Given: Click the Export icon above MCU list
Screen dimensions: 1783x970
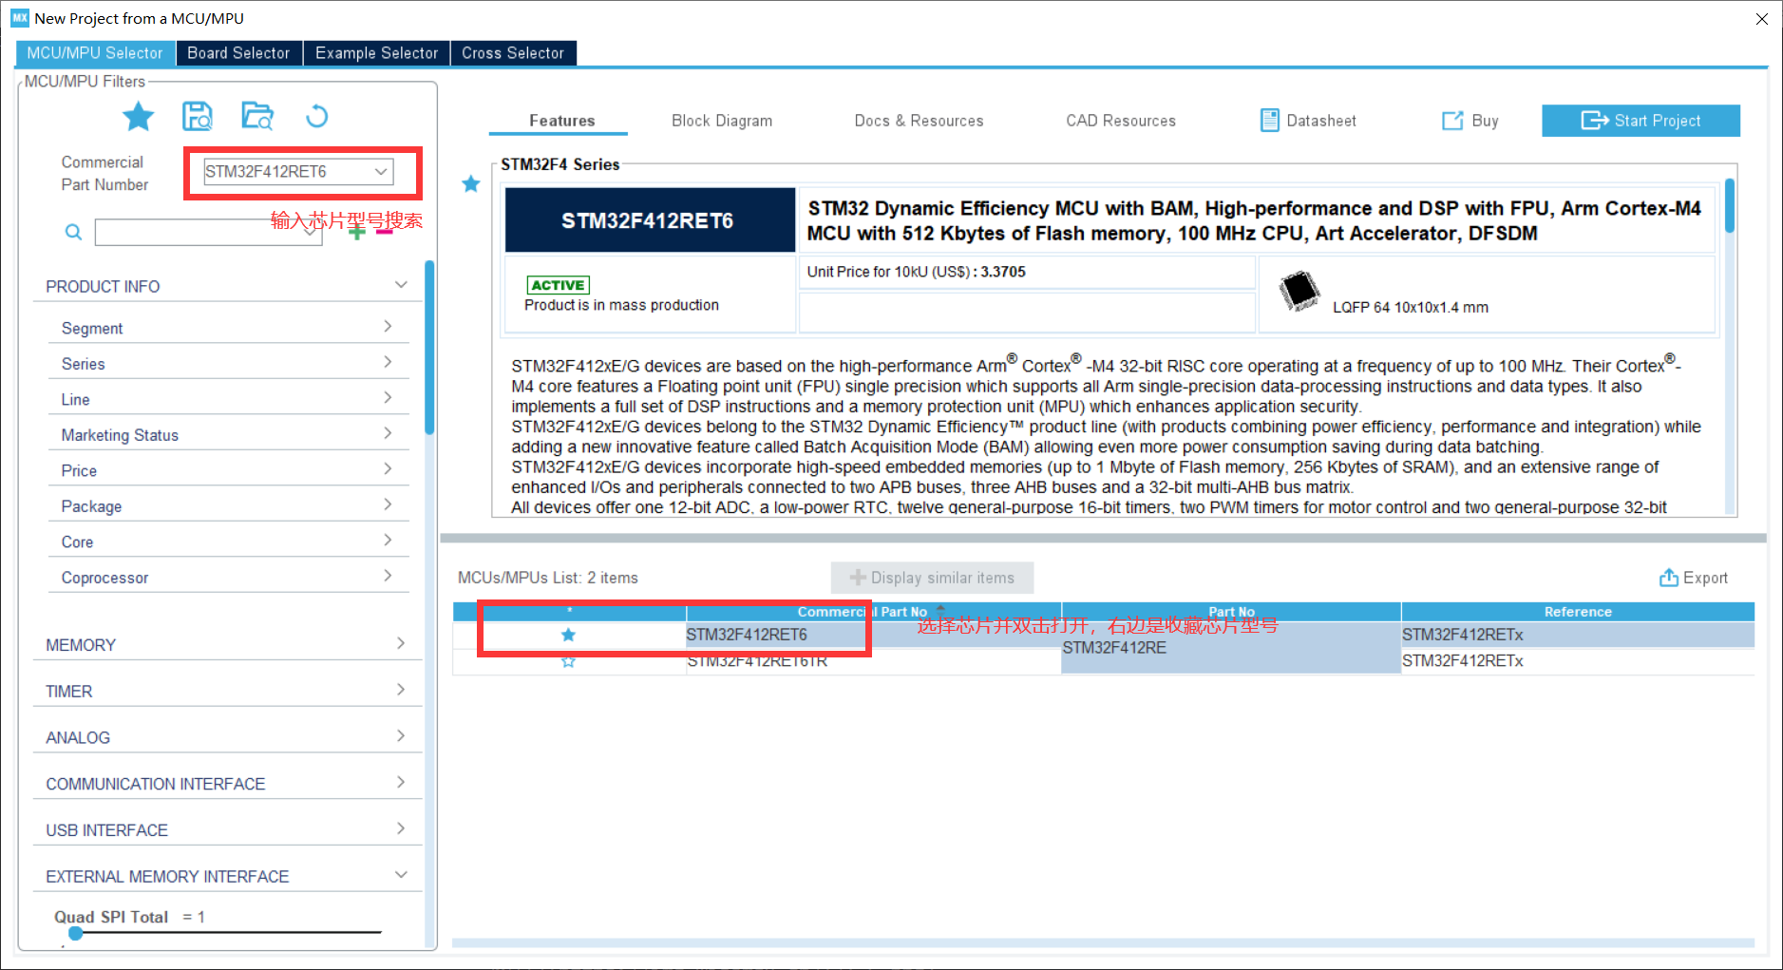Looking at the screenshot, I should coord(1668,578).
